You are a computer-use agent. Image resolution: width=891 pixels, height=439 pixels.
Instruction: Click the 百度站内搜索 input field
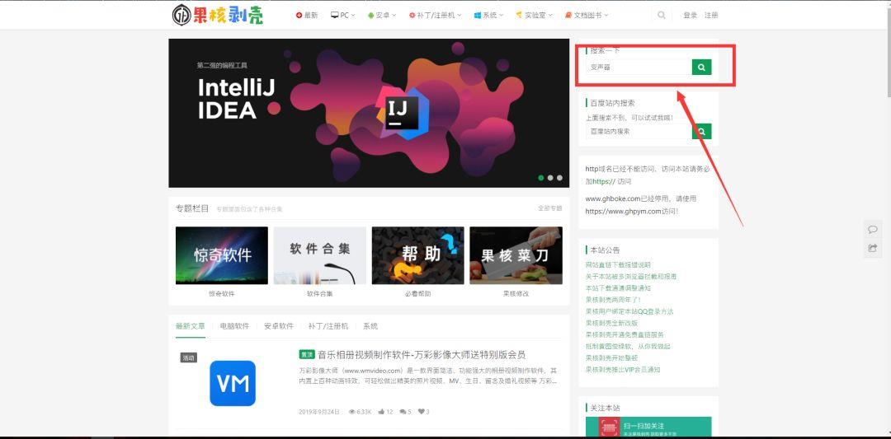coord(639,132)
